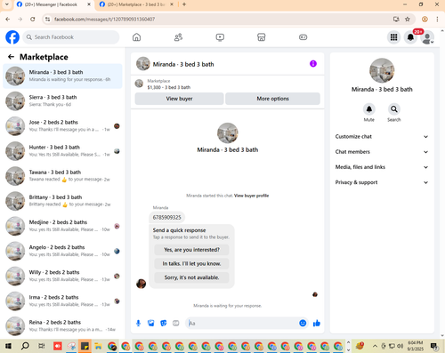Screen dimensions: 445x353
Task: Open the tab search dropdown arrow
Action: point(6,4)
